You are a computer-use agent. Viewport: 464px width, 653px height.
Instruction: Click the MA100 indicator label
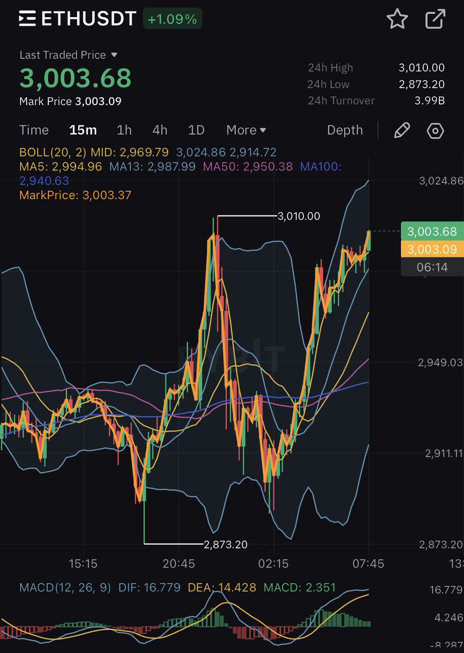pyautogui.click(x=321, y=167)
